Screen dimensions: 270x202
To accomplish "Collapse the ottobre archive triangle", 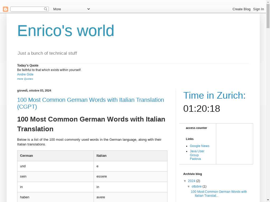I will click(189, 186).
